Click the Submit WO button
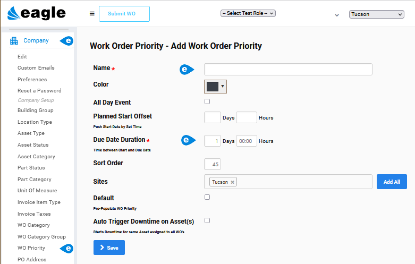This screenshot has height=264, width=415. point(124,14)
